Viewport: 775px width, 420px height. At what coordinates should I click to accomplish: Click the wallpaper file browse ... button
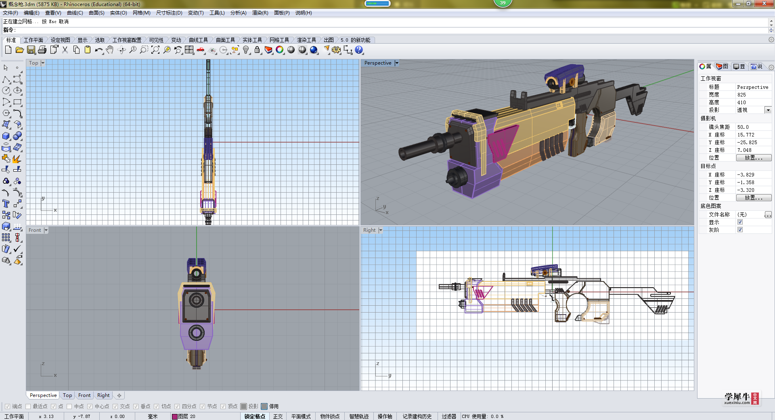(768, 215)
